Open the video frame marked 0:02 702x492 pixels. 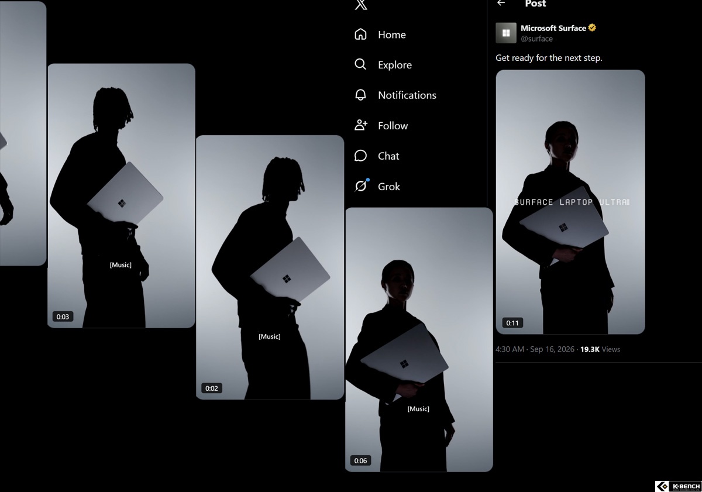pos(270,267)
